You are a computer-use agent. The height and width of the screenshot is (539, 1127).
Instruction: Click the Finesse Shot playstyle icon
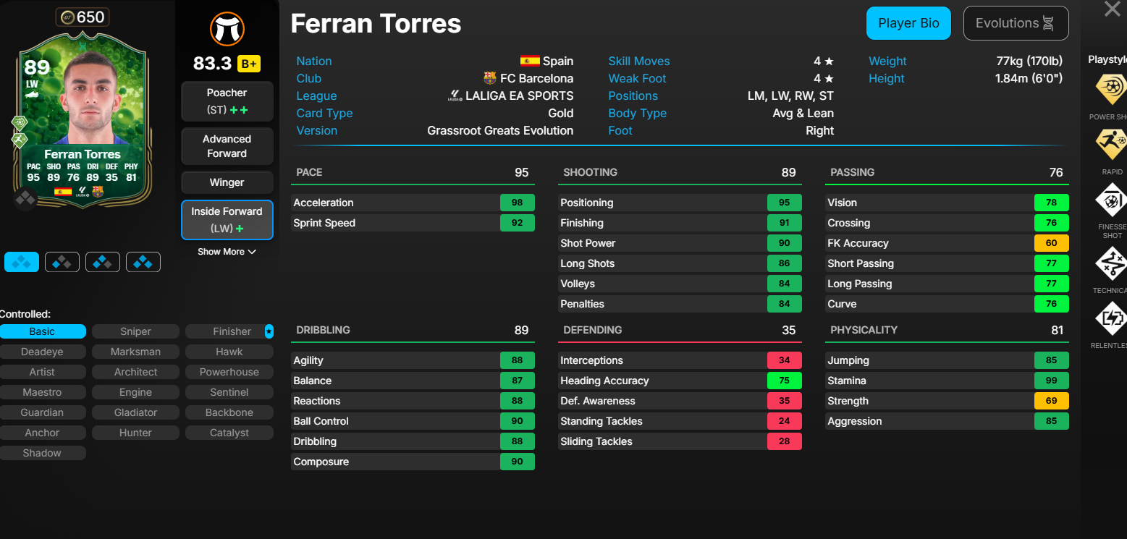coord(1110,200)
